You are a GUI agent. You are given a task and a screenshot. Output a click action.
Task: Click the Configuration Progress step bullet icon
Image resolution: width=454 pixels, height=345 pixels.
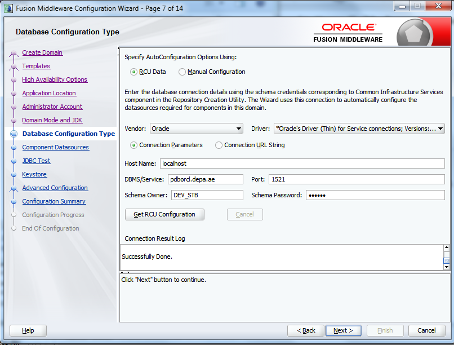click(14, 215)
